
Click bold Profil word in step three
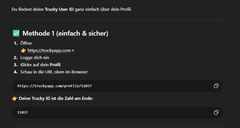tap(55, 65)
